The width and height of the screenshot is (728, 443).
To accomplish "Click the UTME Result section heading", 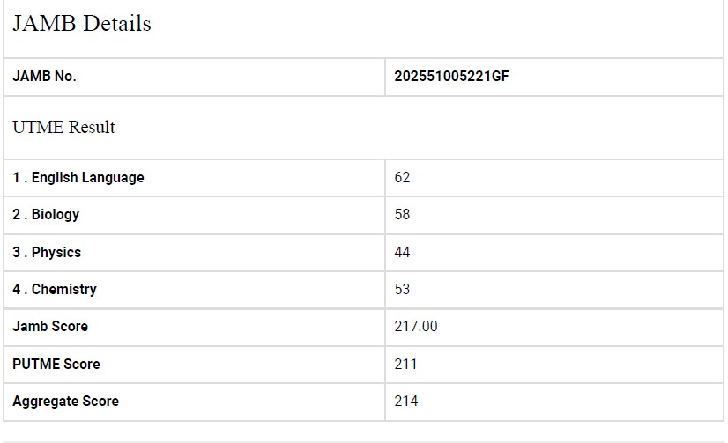I will click(63, 127).
